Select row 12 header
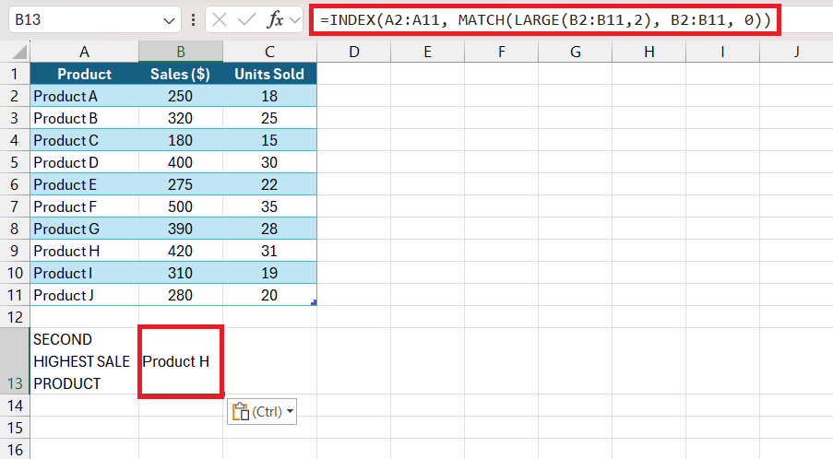 15,317
